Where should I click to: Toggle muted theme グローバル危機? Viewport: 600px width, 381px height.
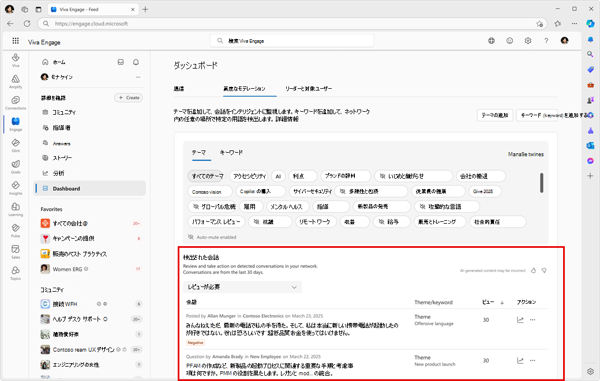[212, 207]
